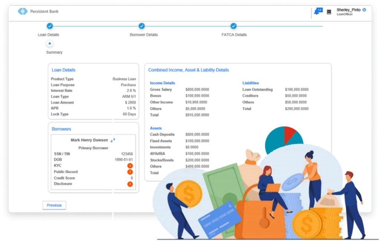Click the book icon beside the notifications
The height and width of the screenshot is (241, 380).
click(329, 12)
